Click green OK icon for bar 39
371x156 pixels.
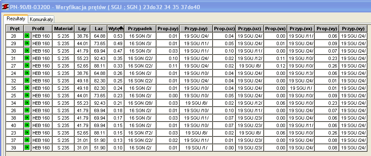click(27, 147)
